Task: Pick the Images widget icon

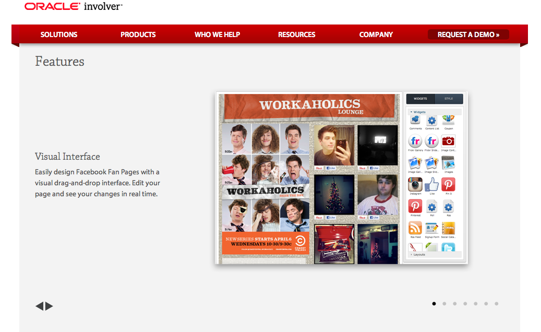Action: 448,163
